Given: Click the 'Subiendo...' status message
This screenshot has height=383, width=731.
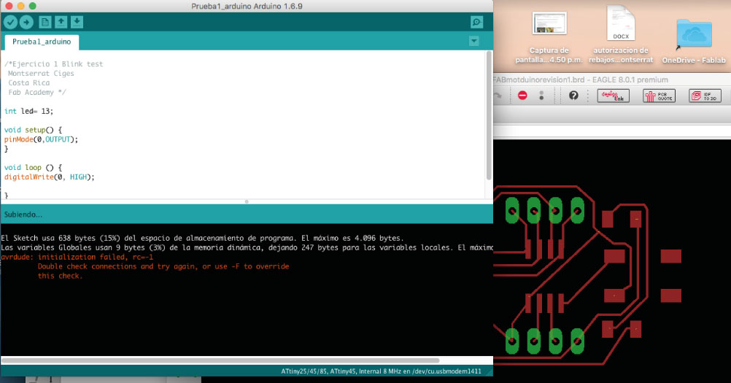Looking at the screenshot, I should (23, 214).
